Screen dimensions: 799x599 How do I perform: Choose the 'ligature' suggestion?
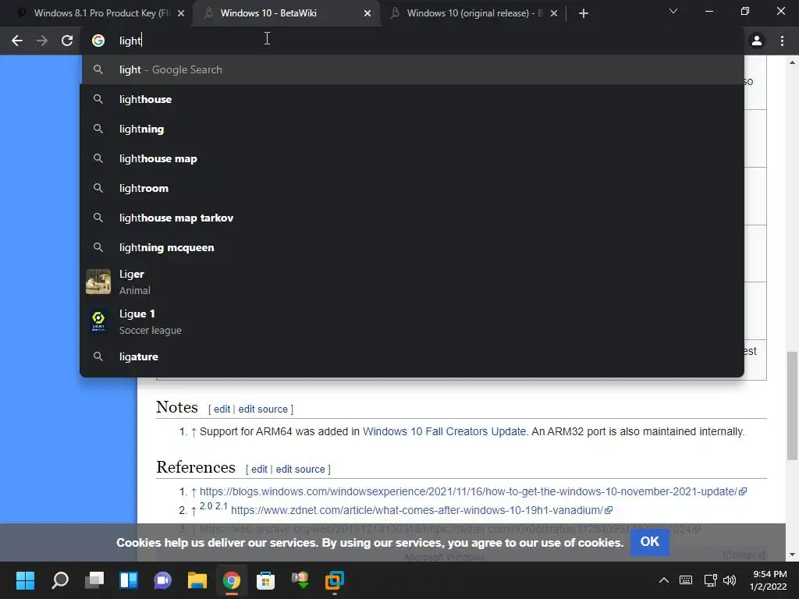click(x=412, y=356)
